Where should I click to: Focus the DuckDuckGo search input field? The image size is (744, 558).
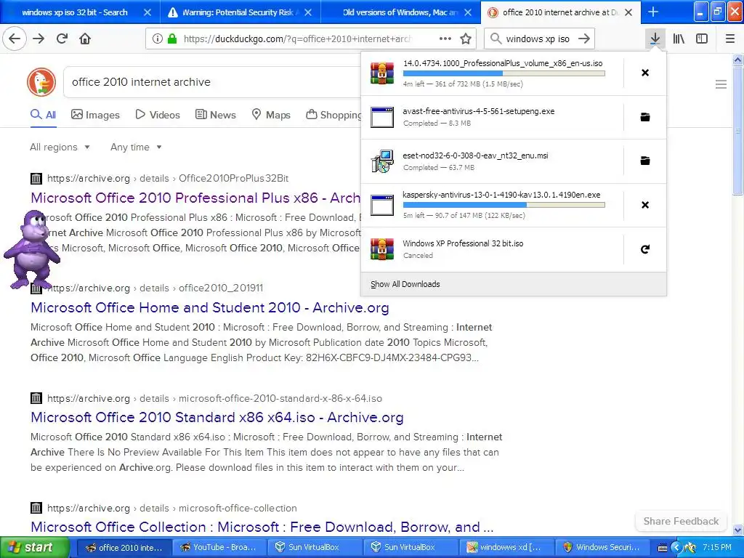coord(214,82)
